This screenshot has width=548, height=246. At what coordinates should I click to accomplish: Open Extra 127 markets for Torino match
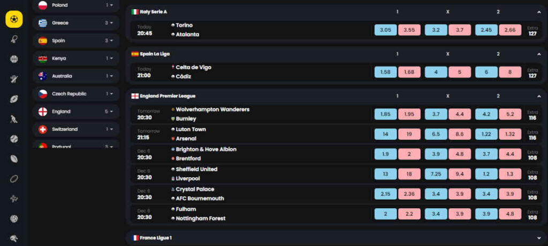pos(532,30)
